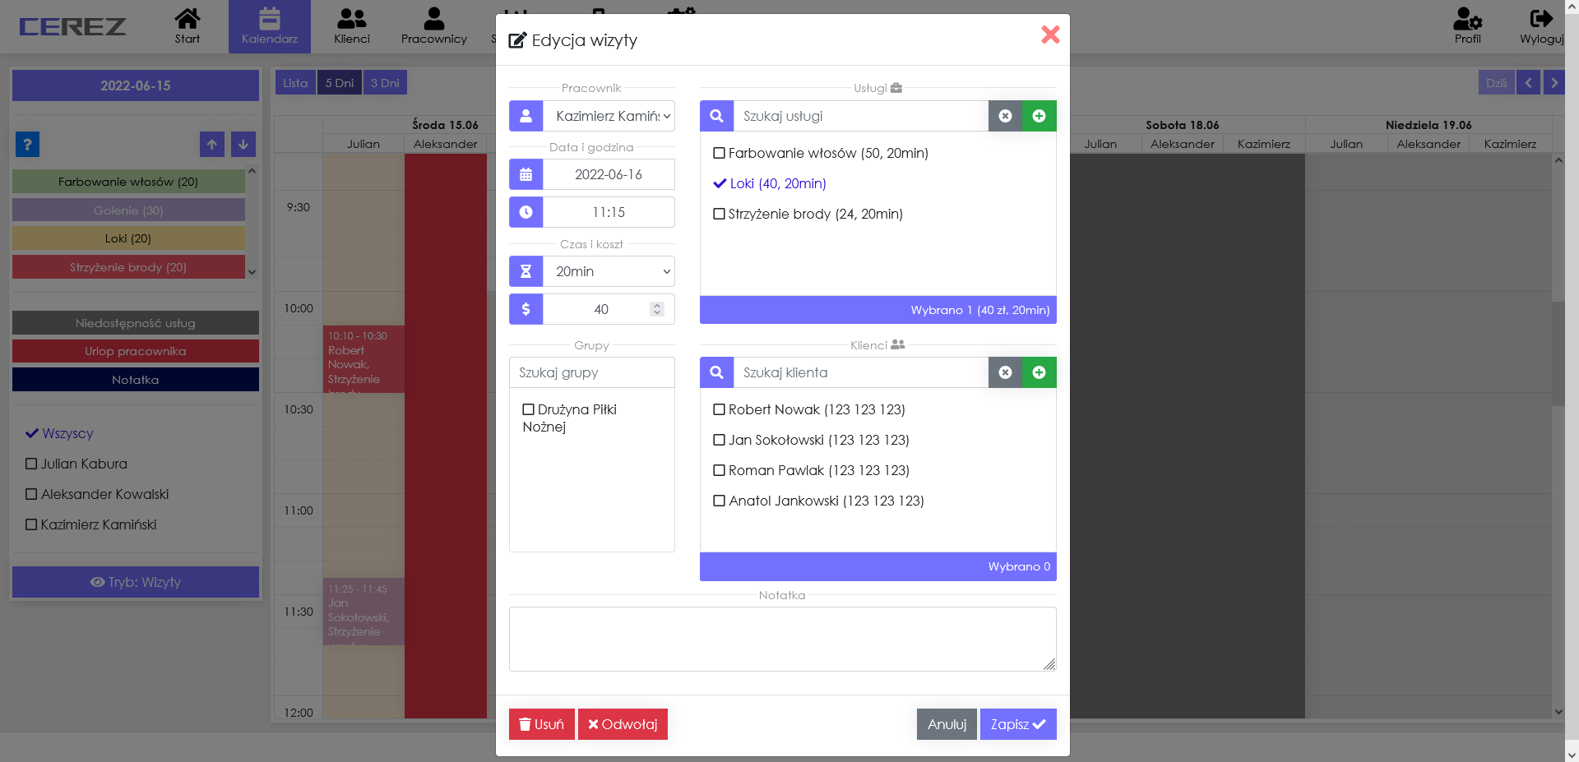Click the calendar icon beside the date field
The image size is (1579, 762).
click(x=526, y=174)
